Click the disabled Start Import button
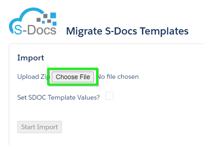This screenshot has height=145, width=204. click(40, 127)
